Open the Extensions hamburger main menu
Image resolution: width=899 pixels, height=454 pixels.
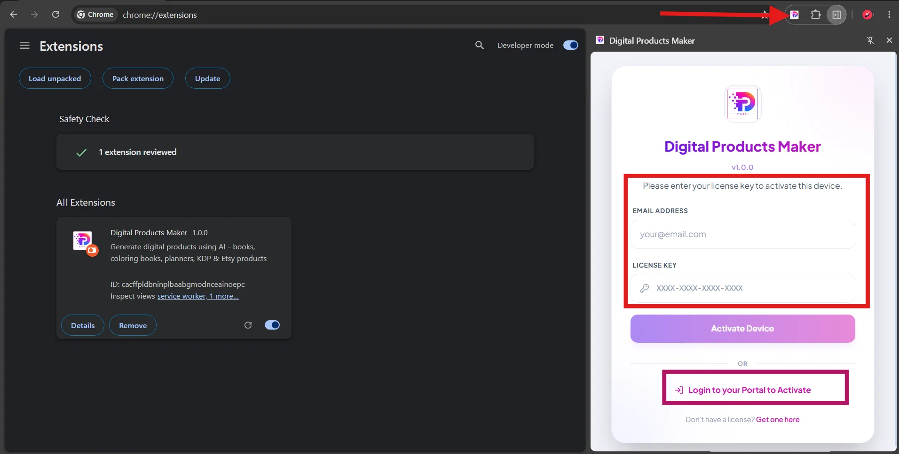(24, 46)
